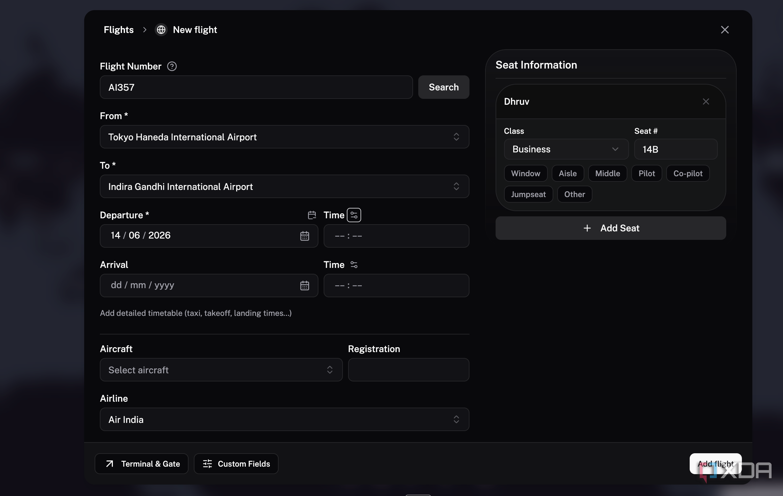The height and width of the screenshot is (496, 783).
Task: Open Departure date picker calendar
Action: 304,236
